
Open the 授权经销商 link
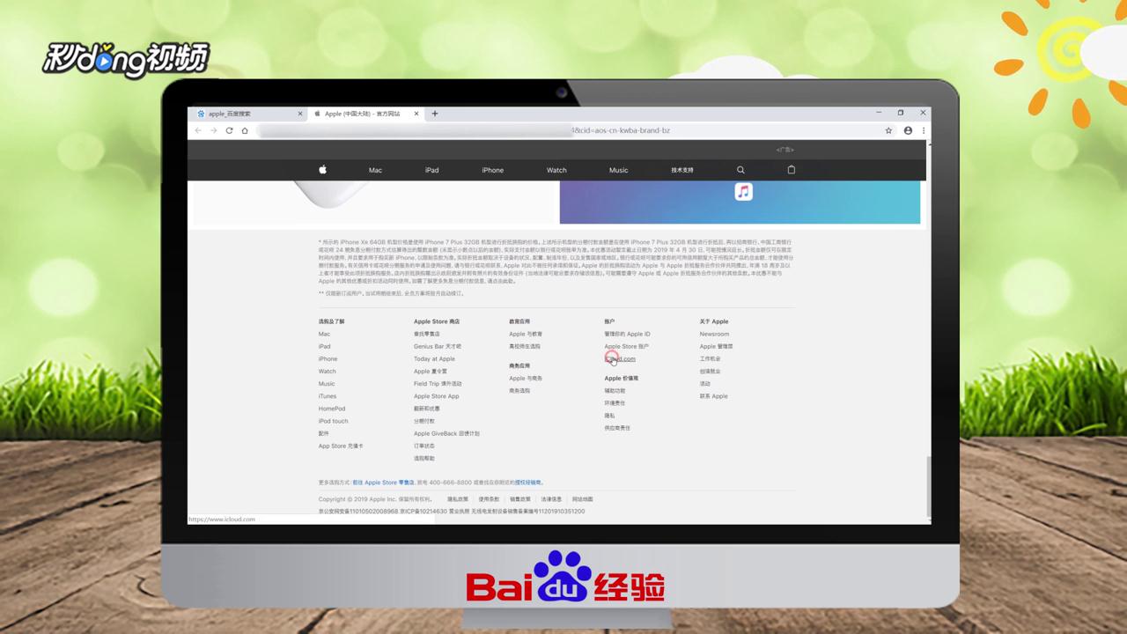[527, 483]
